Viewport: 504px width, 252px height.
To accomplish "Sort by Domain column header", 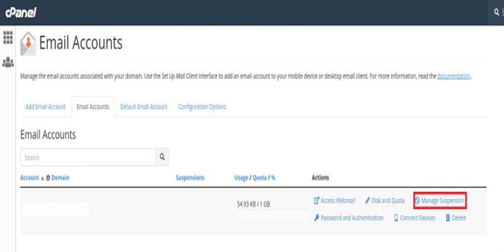I will (x=60, y=178).
